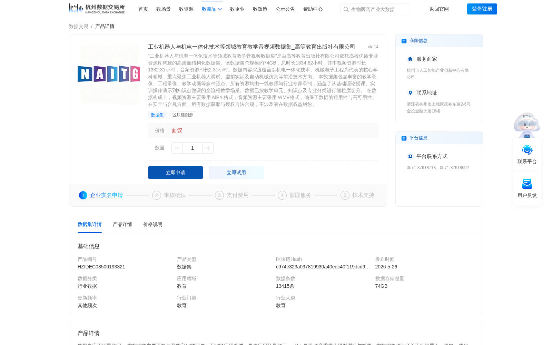
Task: Click the product title text
Action: 252,47
